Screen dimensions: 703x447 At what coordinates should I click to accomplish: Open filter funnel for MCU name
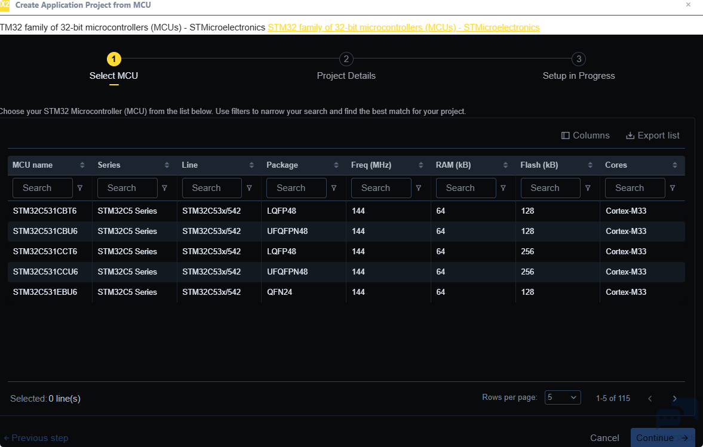80,188
